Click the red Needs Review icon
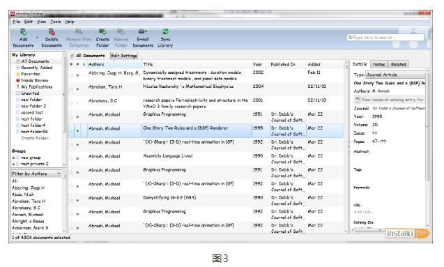The height and width of the screenshot is (267, 444). point(18,80)
